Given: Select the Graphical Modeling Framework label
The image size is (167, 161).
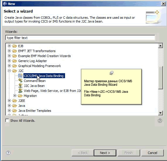Looking at the screenshot, I should point(40,66).
